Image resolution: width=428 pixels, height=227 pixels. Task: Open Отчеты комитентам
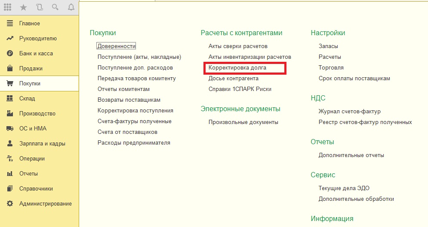[123, 89]
